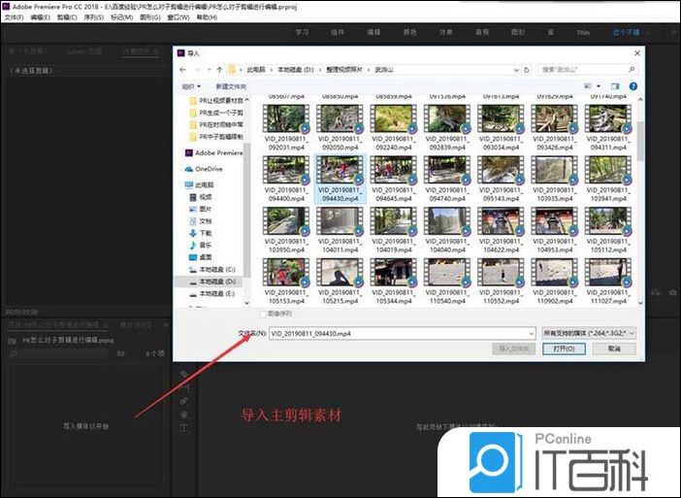The height and width of the screenshot is (498, 681).
Task: Click the up-one-level arrow in the dialog
Action: (216, 70)
